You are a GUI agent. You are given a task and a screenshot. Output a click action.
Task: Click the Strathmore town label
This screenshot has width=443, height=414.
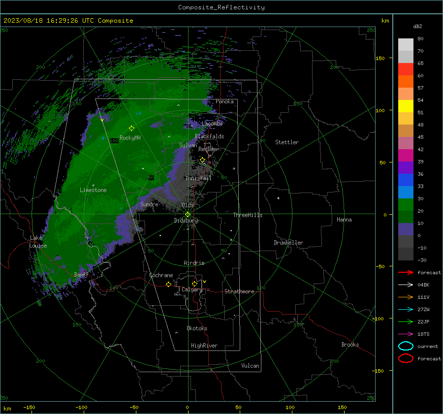[x=239, y=291]
